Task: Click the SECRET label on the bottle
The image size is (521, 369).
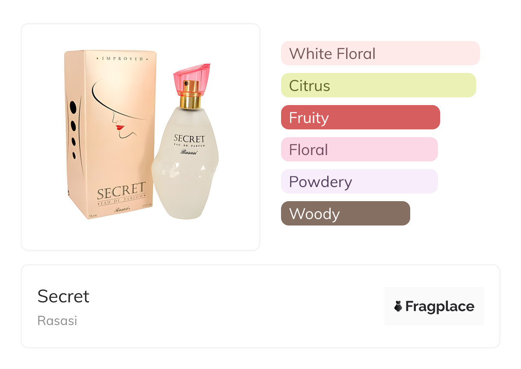Action: [x=189, y=139]
